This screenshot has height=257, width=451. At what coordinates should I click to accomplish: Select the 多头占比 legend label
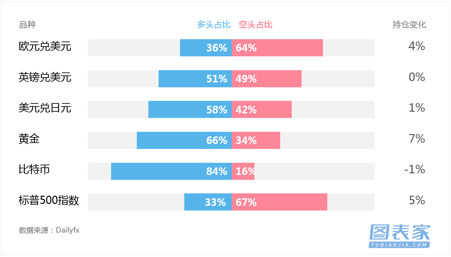[x=214, y=25]
